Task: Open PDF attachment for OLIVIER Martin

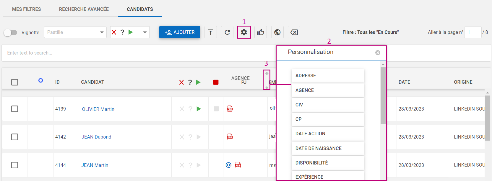Action: 230,109
